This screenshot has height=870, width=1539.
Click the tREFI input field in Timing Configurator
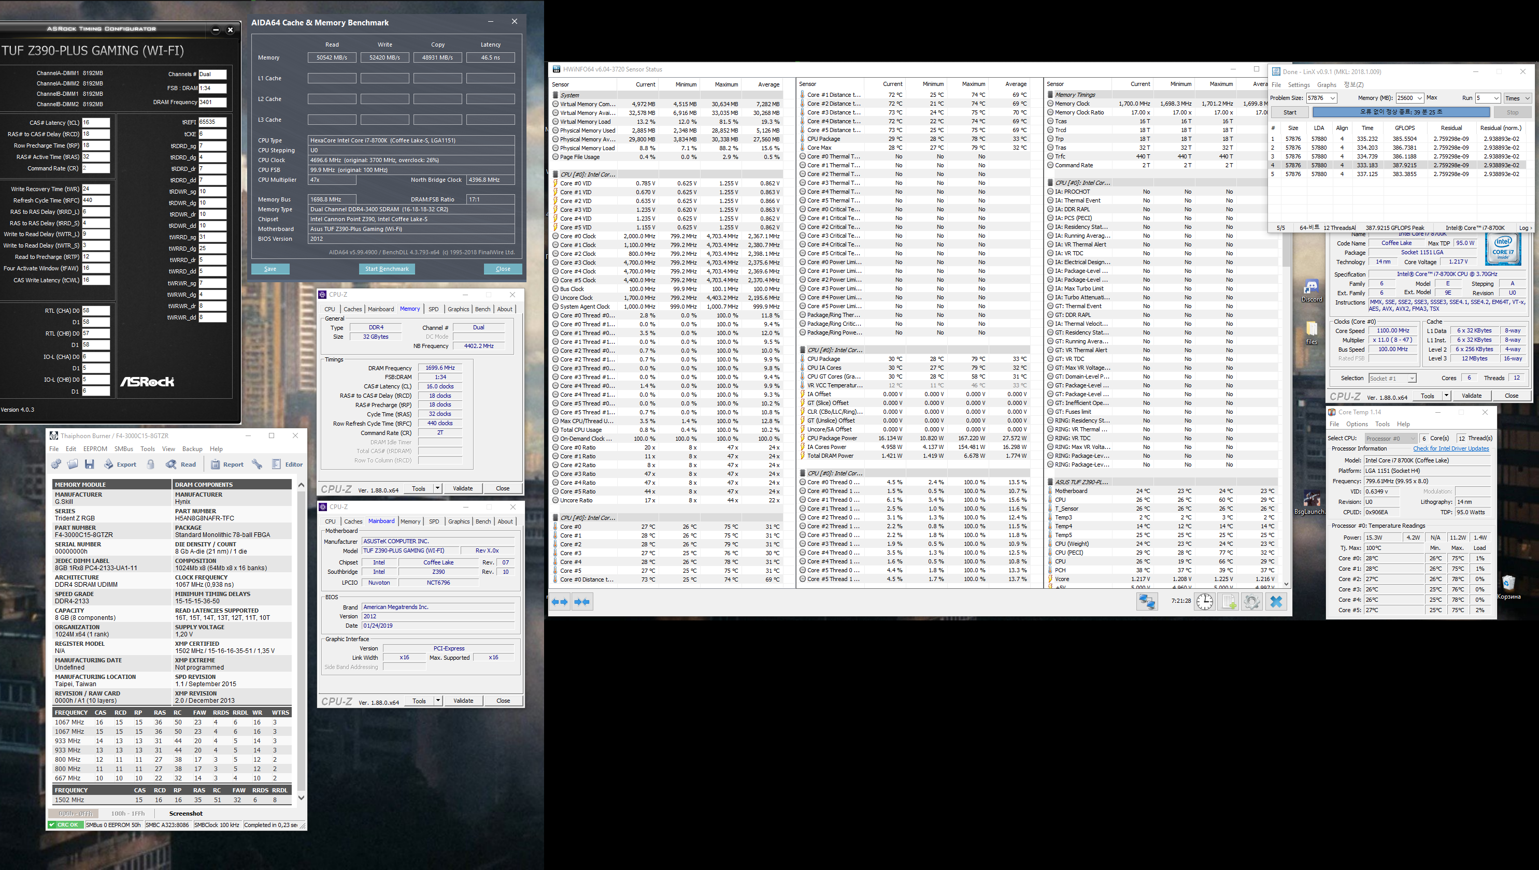click(212, 122)
